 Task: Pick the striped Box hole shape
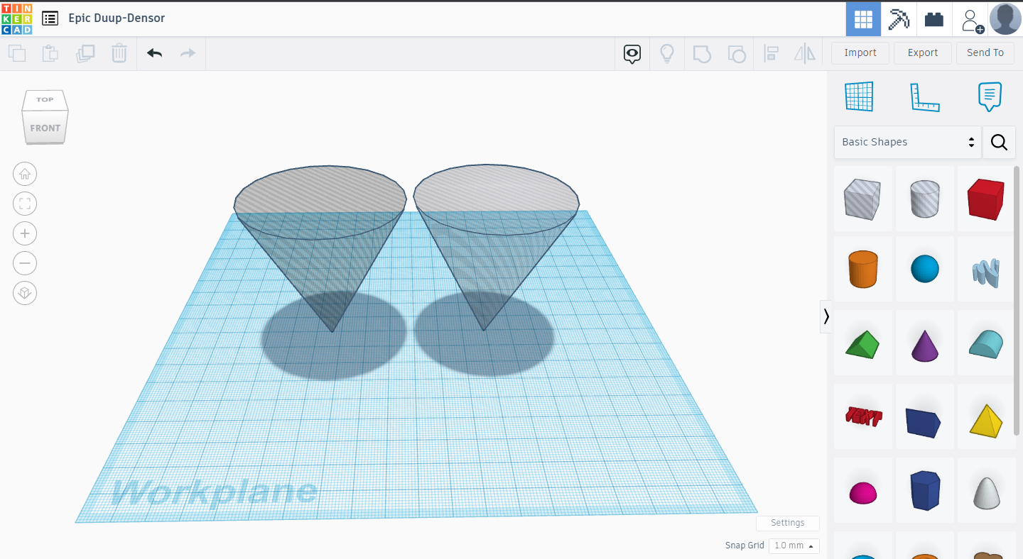click(862, 199)
